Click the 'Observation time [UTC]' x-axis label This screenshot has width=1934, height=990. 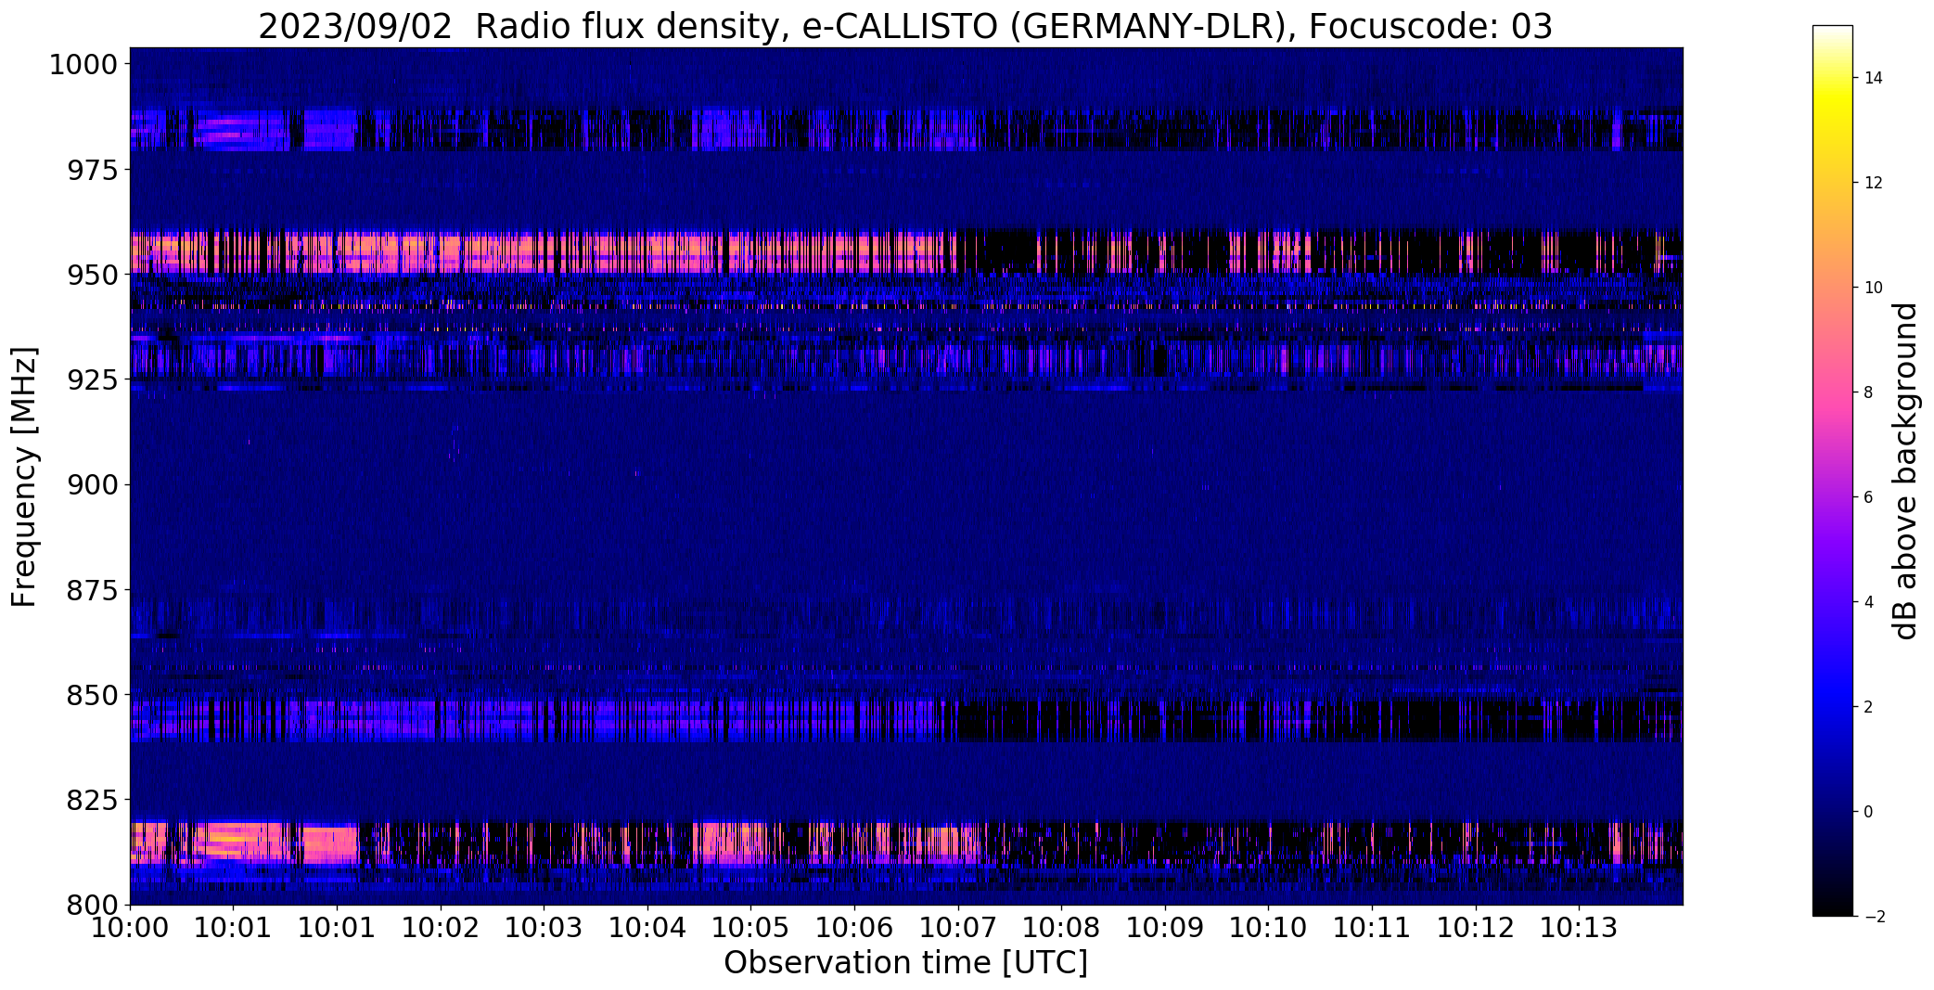(905, 963)
